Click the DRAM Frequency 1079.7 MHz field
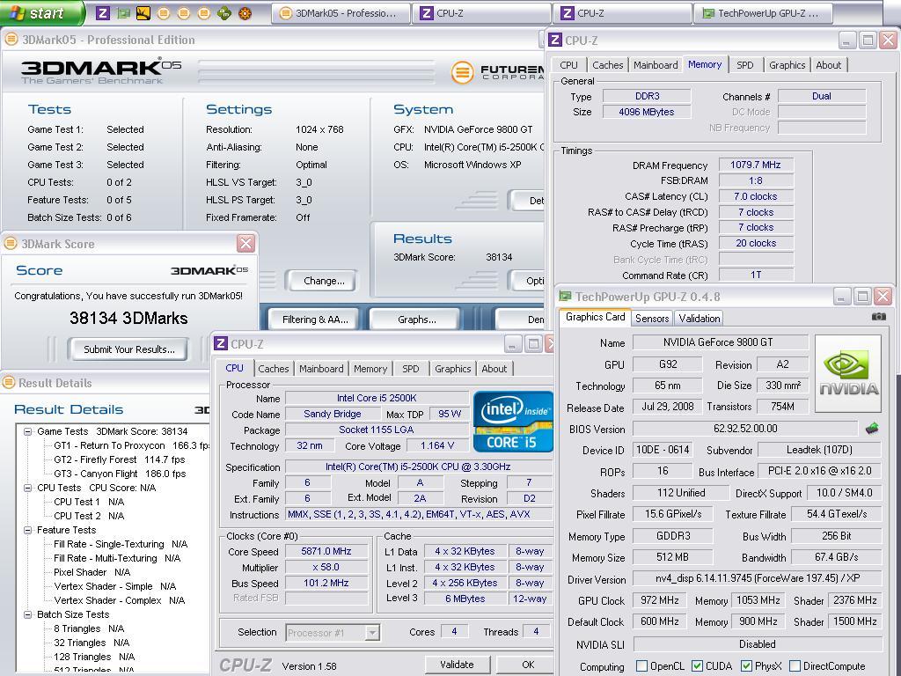The height and width of the screenshot is (676, 901). (756, 165)
